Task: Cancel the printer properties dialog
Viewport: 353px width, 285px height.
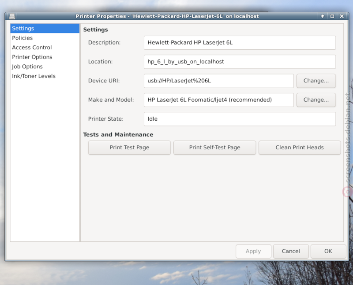Action: coord(291,251)
